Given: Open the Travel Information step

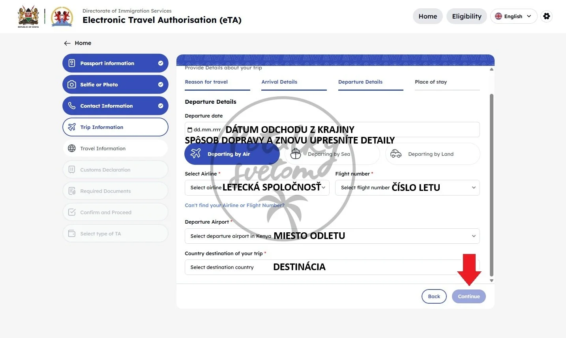Looking at the screenshot, I should point(115,148).
